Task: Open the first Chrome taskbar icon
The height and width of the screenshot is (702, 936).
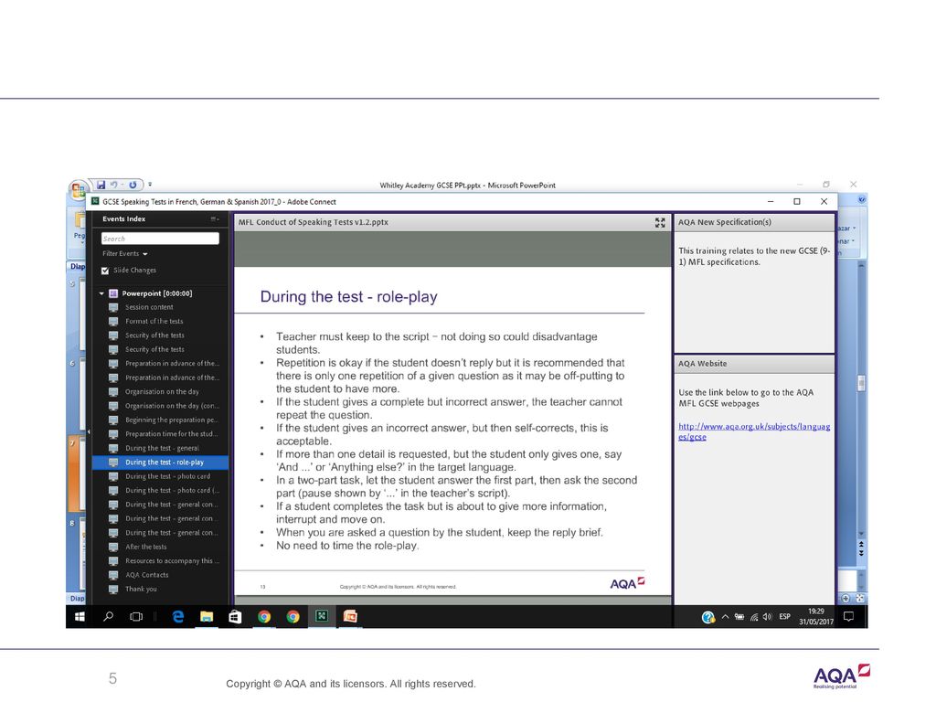Action: 264,617
